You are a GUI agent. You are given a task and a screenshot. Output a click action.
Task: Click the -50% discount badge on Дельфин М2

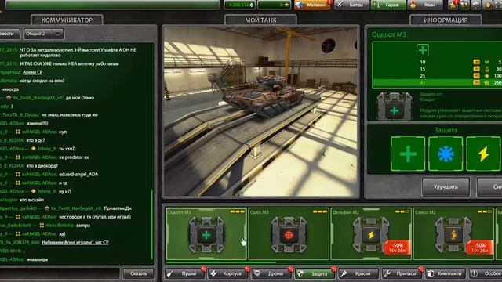pyautogui.click(x=397, y=248)
